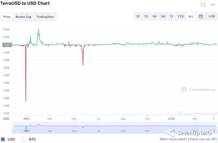Screen dimensions: 218x143
Task: Click the right range slider handle
Action: coord(217,127)
